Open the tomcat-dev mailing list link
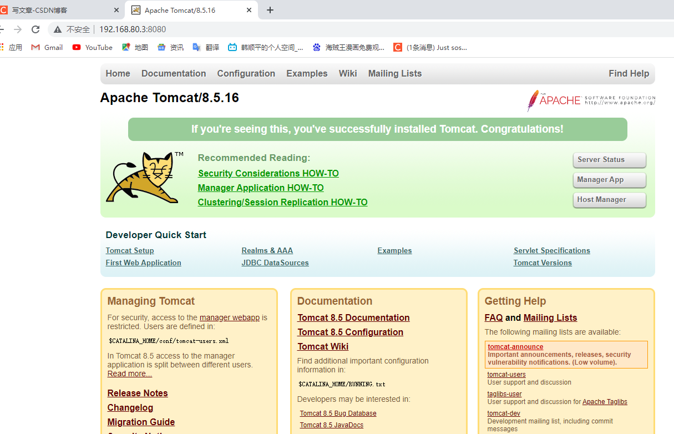Image resolution: width=674 pixels, height=434 pixels. (504, 413)
